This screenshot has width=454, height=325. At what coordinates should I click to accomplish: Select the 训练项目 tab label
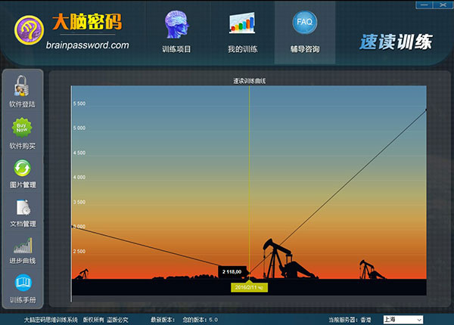tap(176, 49)
